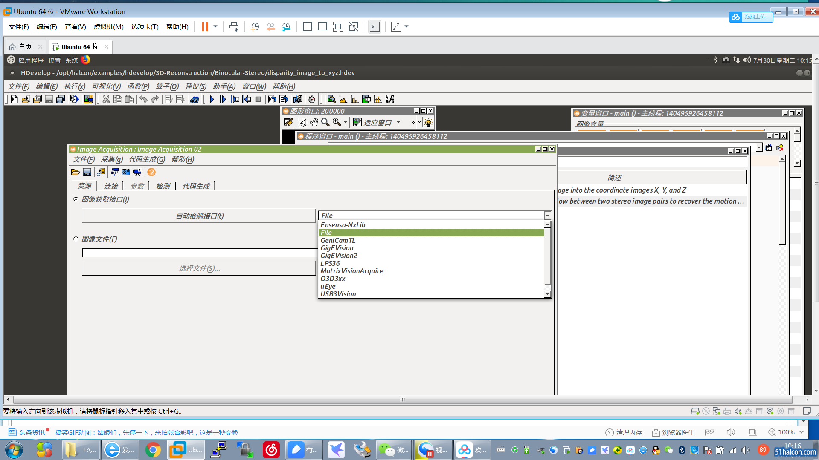Click the Live video camera icon
Viewport: 819px width, 460px height.
coord(137,172)
